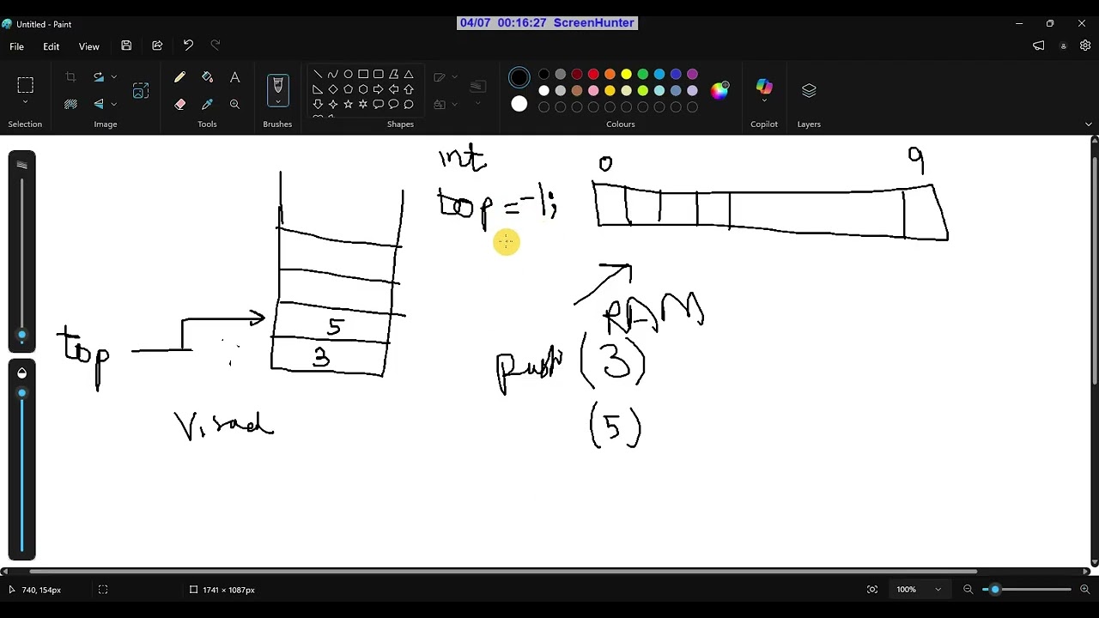Select the Colour 1 foreground circle
Image resolution: width=1099 pixels, height=618 pixels.
coord(519,77)
